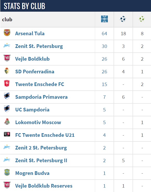This screenshot has height=192, width=151.
Task: Click the goals scored football icon header
Action: 123,19
